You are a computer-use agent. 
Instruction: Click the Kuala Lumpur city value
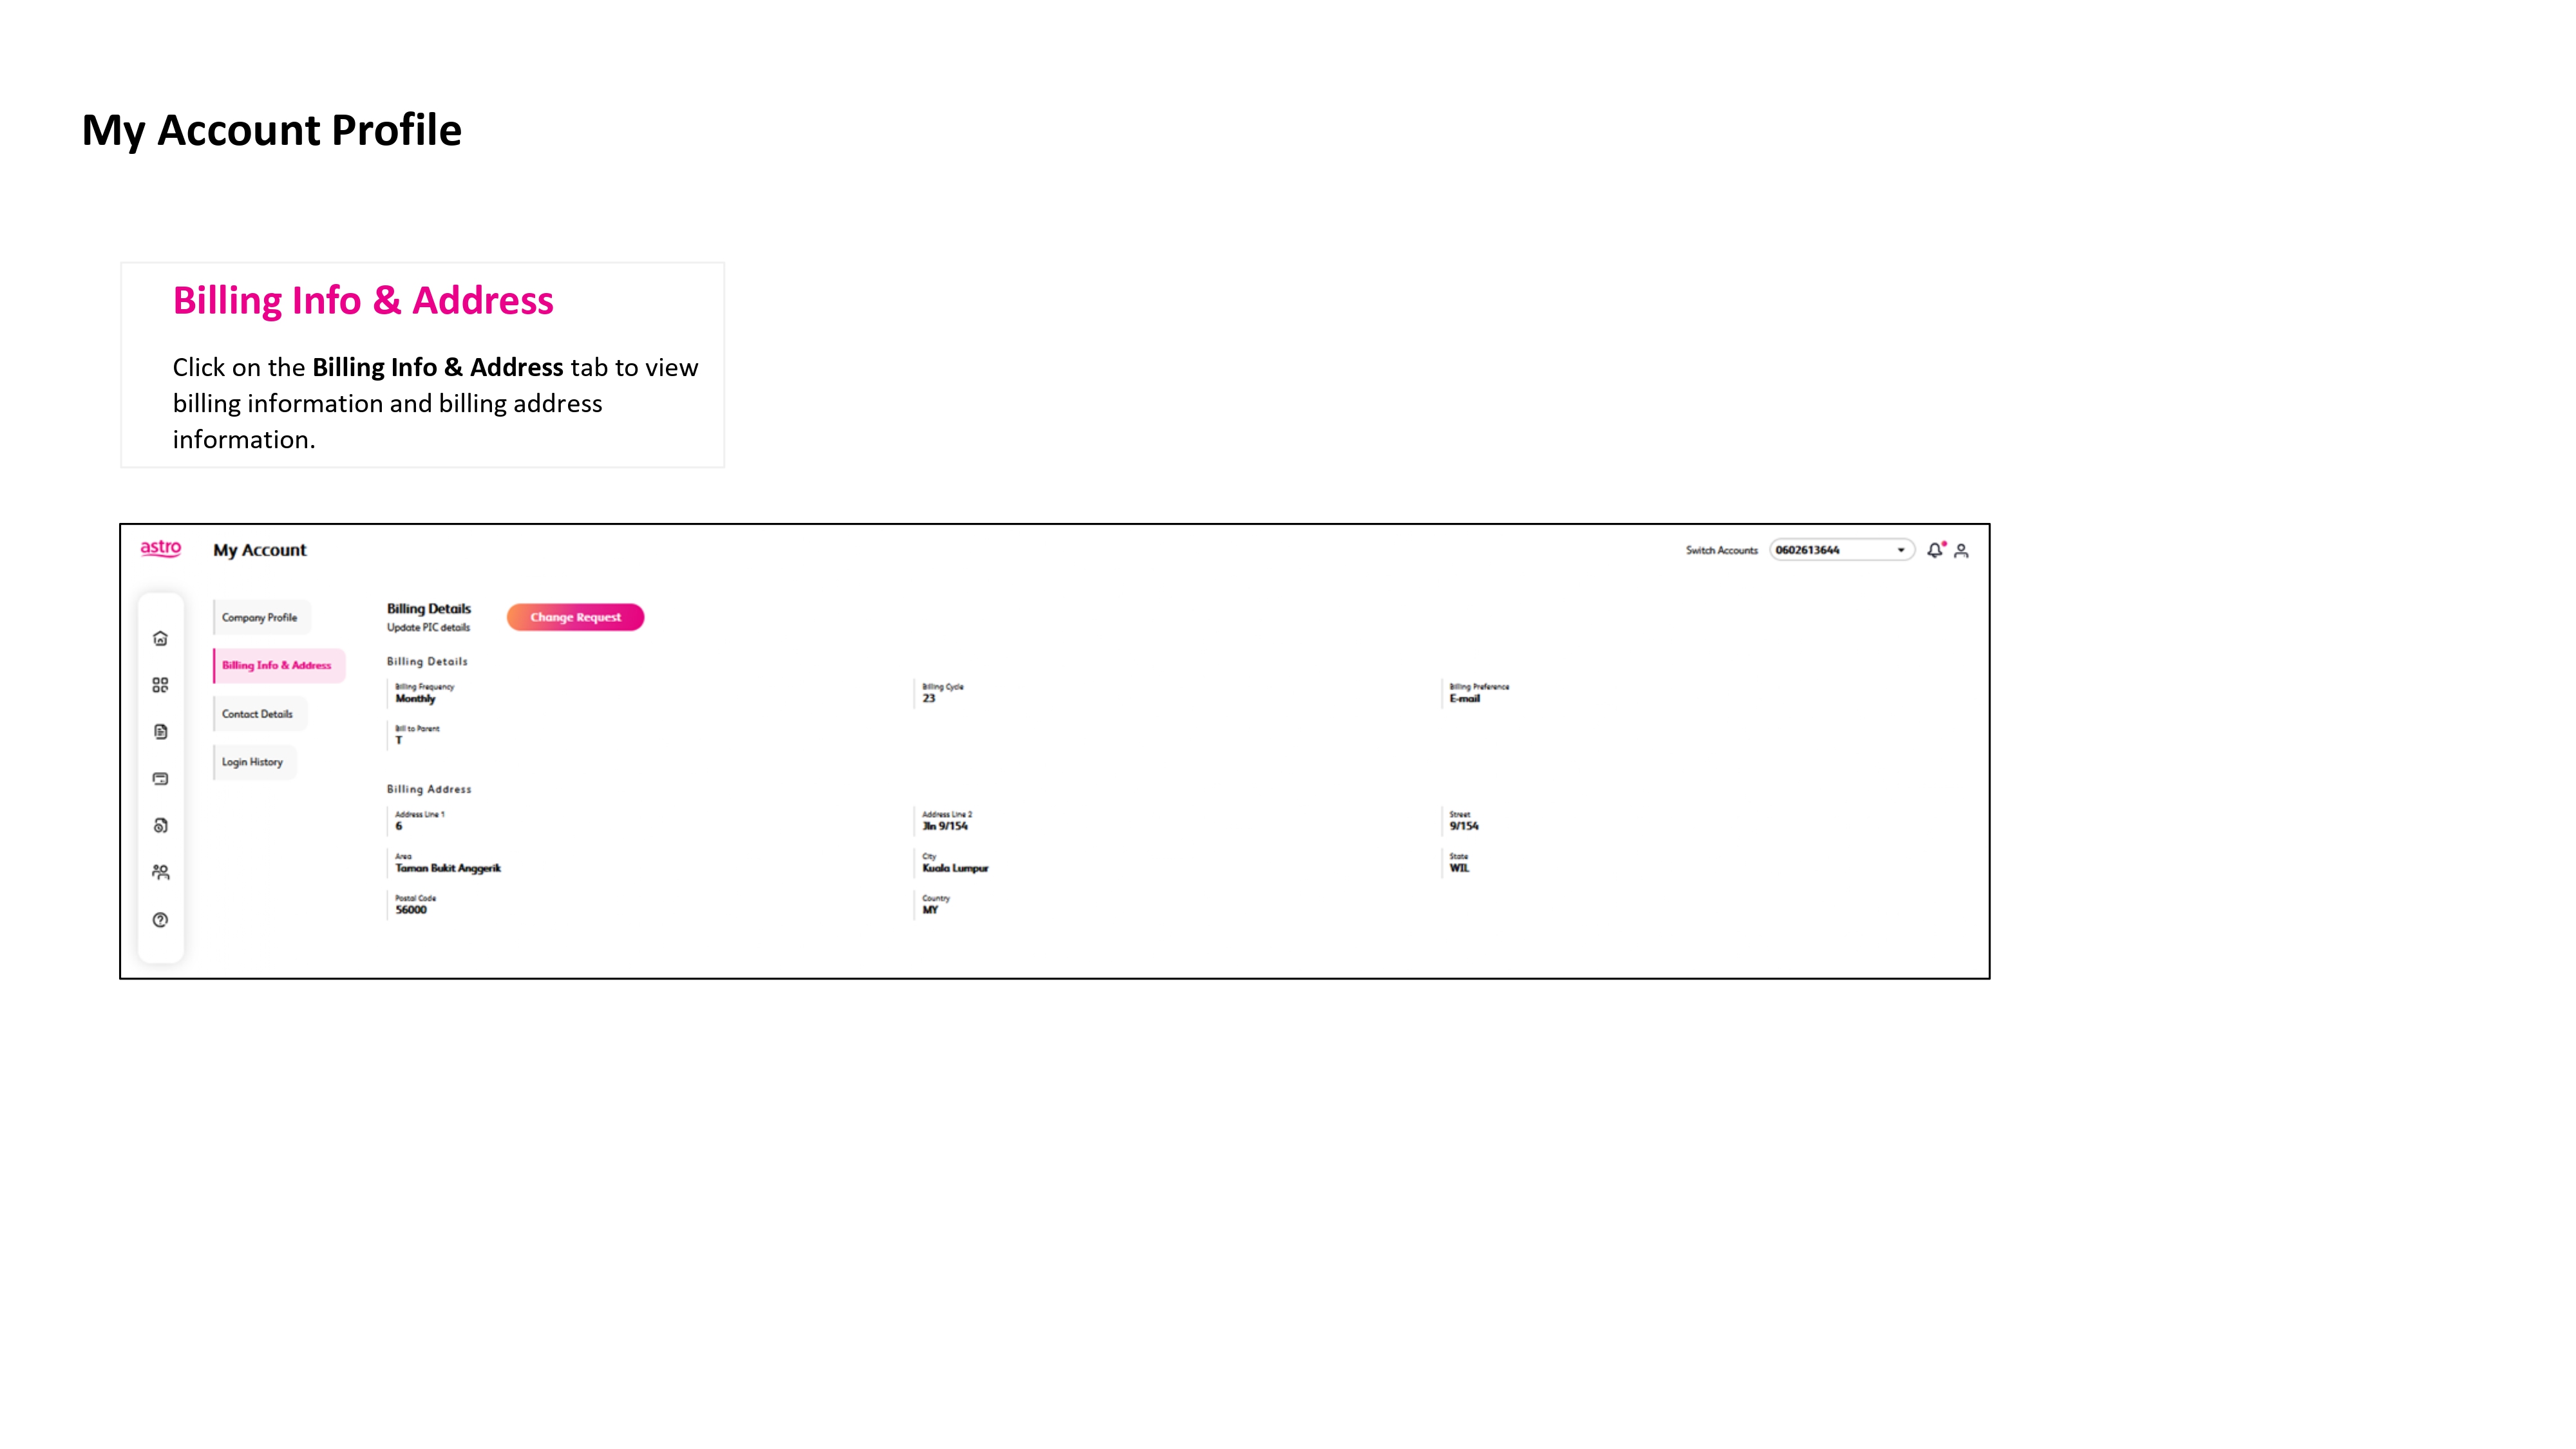pyautogui.click(x=955, y=868)
